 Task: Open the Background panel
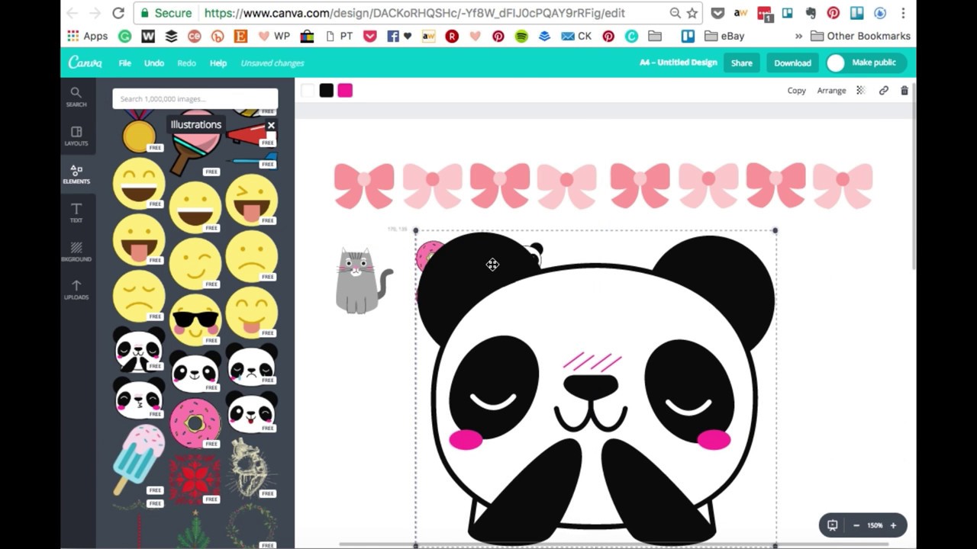(x=76, y=252)
